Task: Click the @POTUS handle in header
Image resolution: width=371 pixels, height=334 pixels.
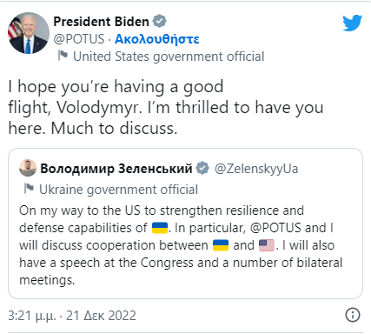Action: pyautogui.click(x=79, y=39)
